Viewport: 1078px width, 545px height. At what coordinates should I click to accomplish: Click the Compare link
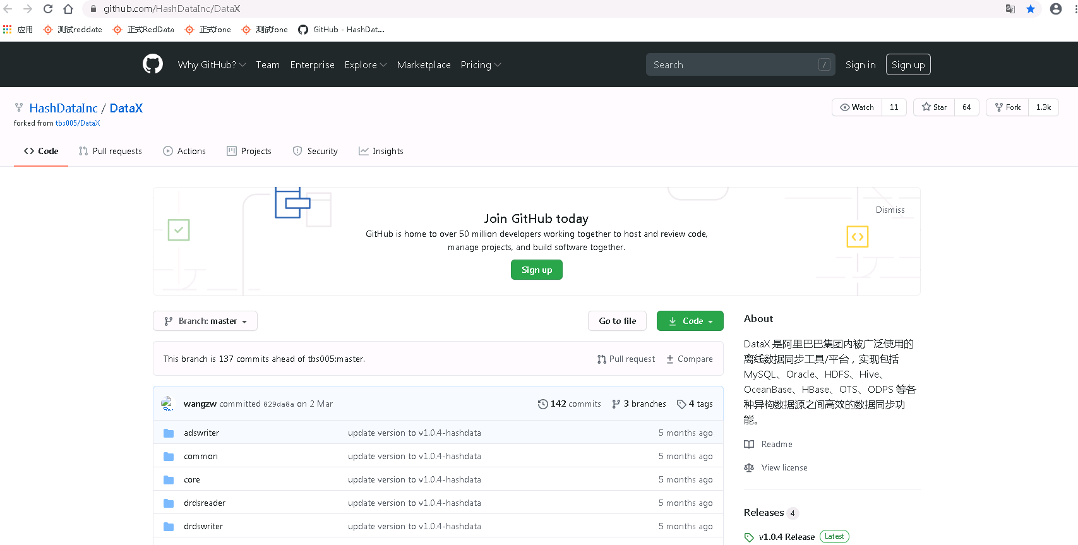[690, 359]
